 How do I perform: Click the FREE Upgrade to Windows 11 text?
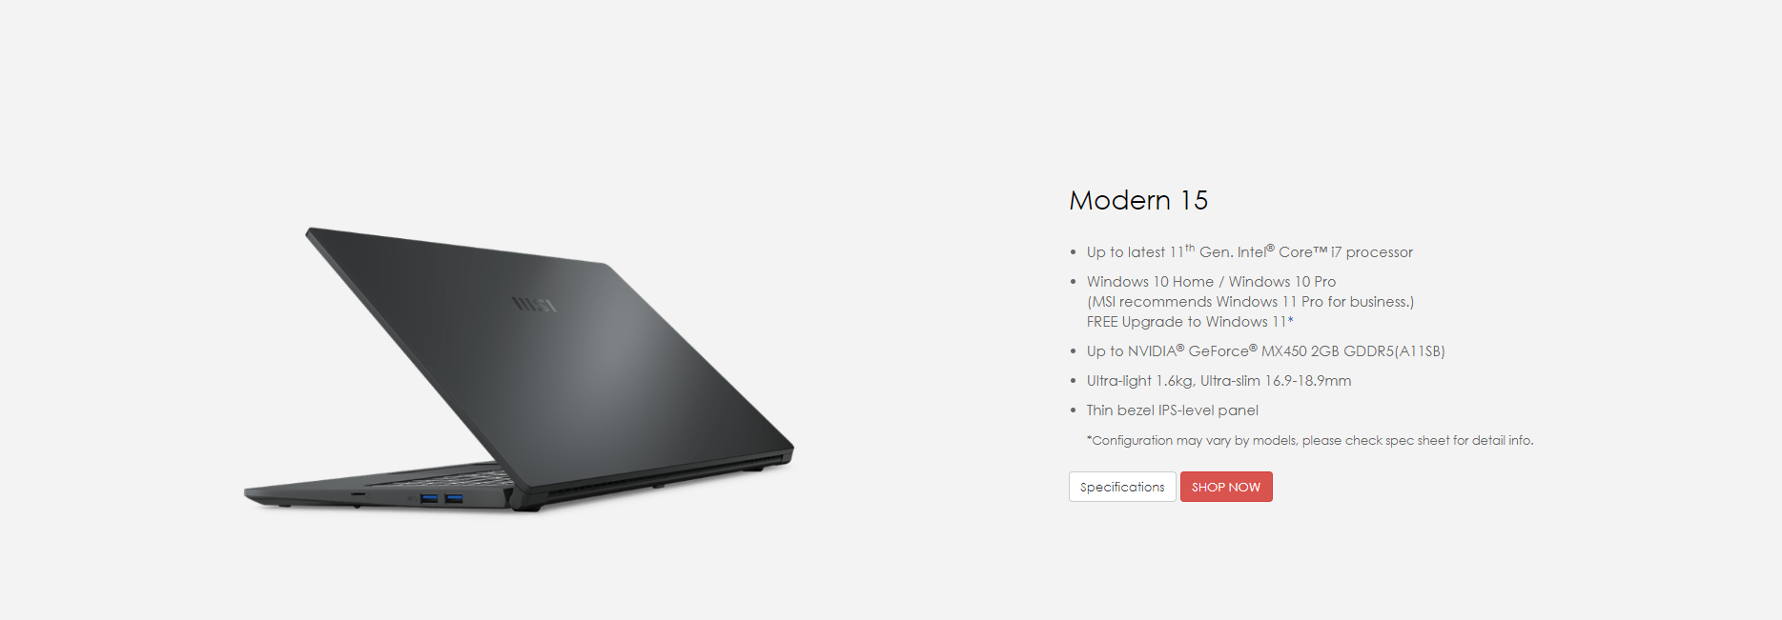(x=1190, y=322)
